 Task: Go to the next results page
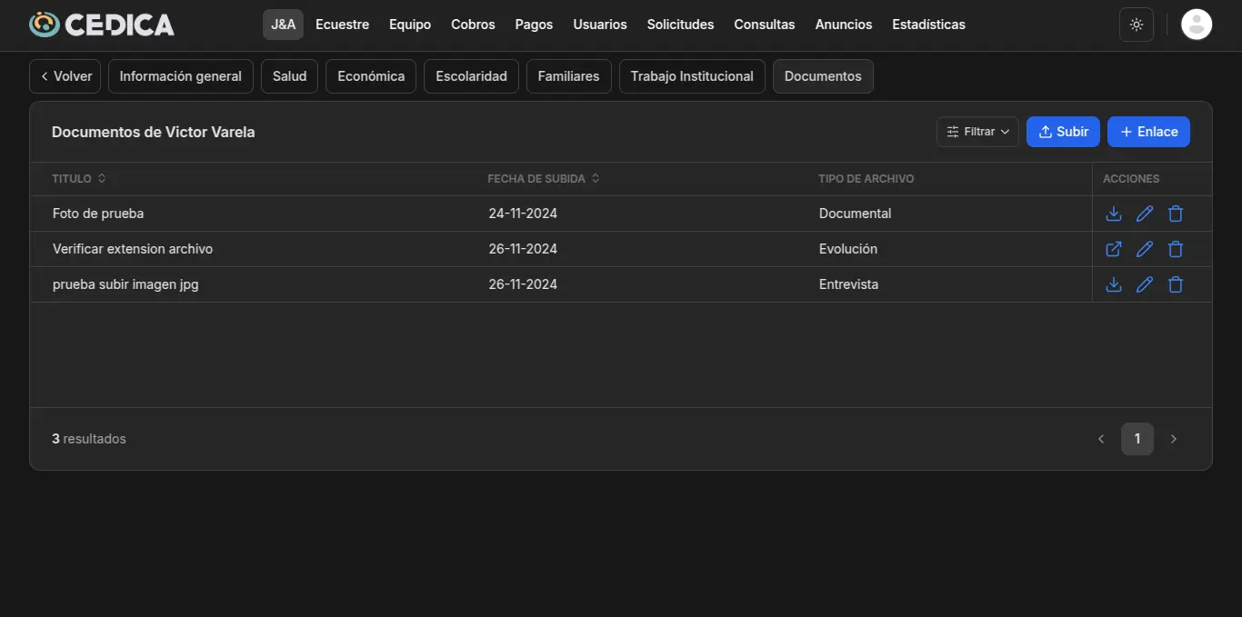[x=1173, y=439]
